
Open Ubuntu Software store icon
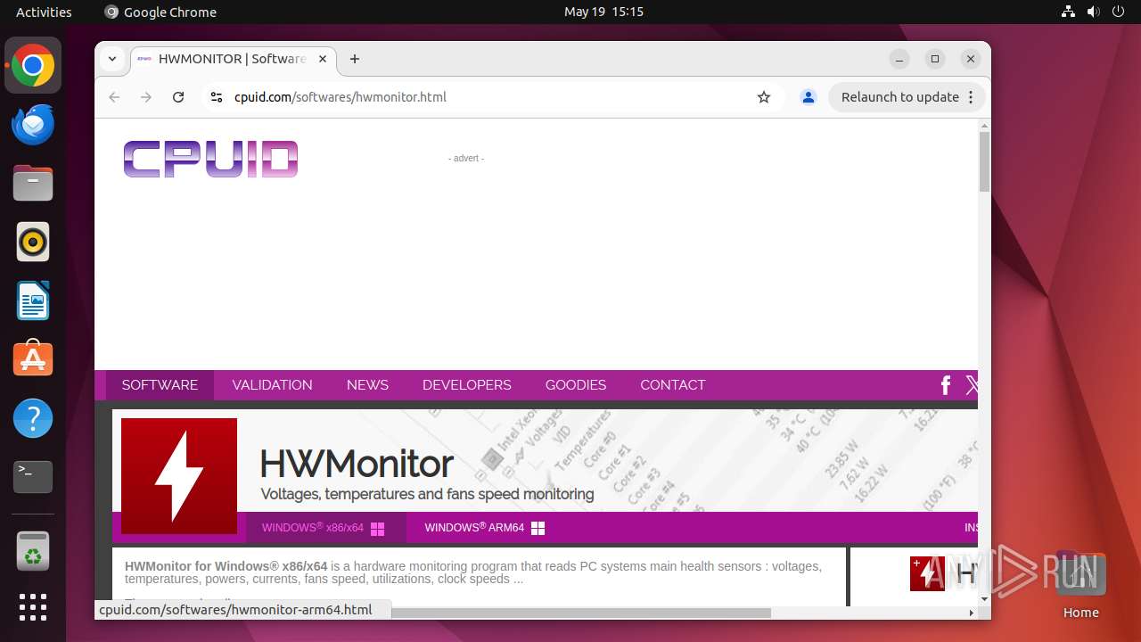pyautogui.click(x=33, y=359)
